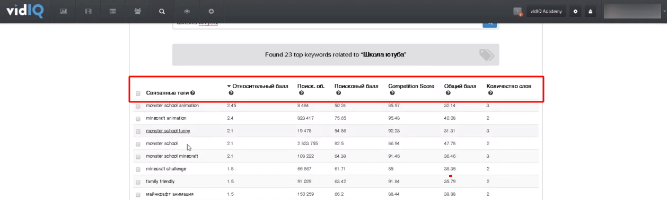
Task: Toggle the select-all tags checkbox in header
Action: pyautogui.click(x=138, y=93)
